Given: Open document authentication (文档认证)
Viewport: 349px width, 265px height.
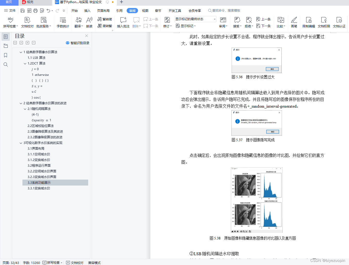Looking at the screenshot, I should click(339, 22).
